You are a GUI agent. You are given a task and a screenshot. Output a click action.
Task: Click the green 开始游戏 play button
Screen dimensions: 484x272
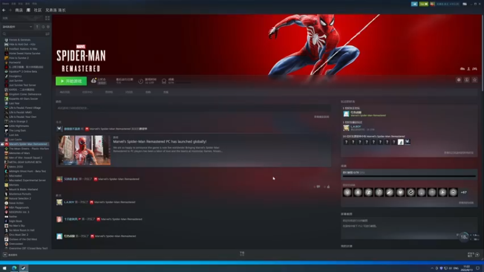pyautogui.click(x=71, y=81)
